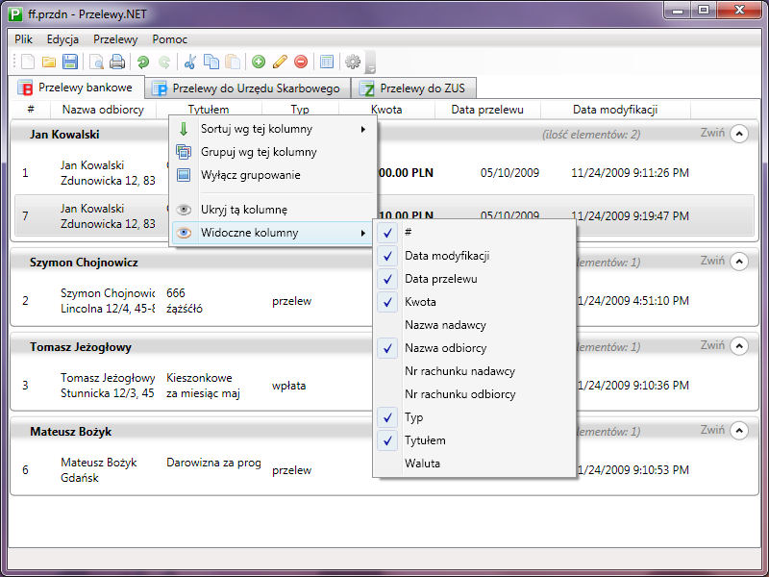Image resolution: width=769 pixels, height=577 pixels.
Task: Enable Nr rachunku odbiorcy column
Action: pyautogui.click(x=474, y=394)
